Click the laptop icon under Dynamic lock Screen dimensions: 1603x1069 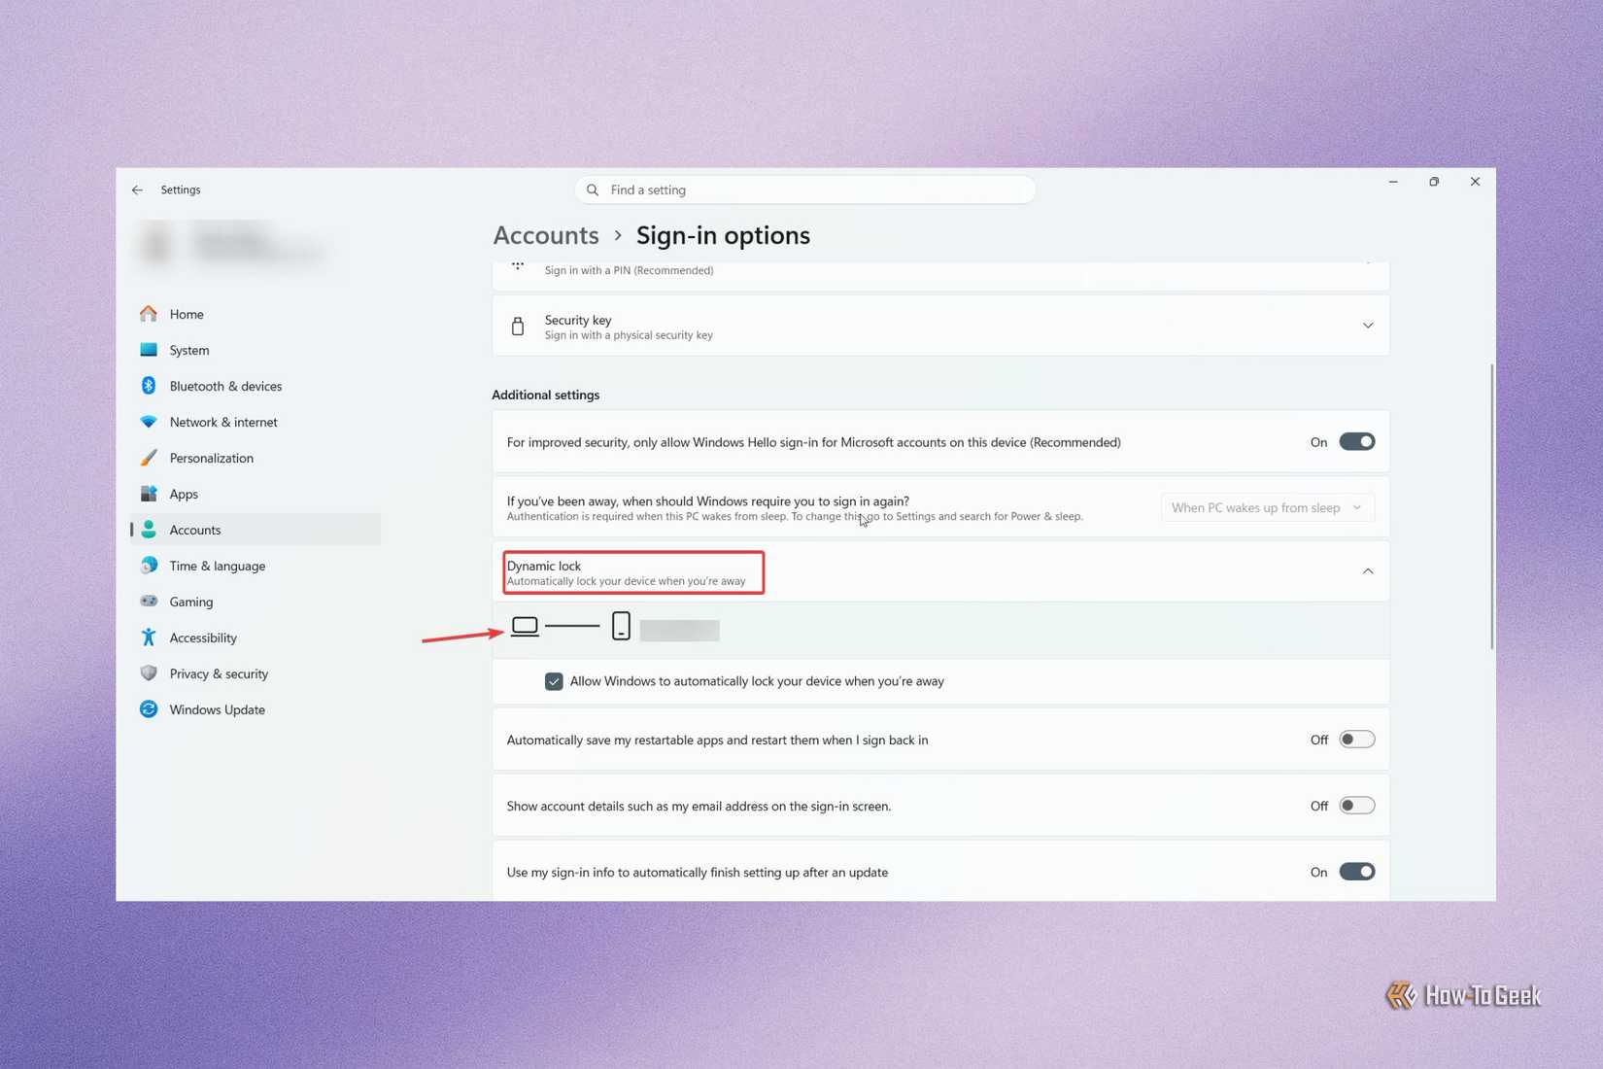tap(525, 627)
